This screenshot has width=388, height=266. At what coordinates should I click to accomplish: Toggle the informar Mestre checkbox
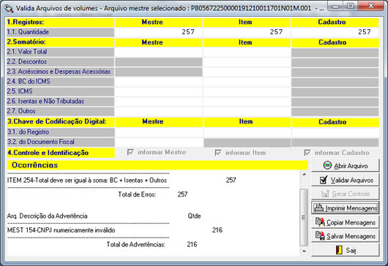pos(130,152)
